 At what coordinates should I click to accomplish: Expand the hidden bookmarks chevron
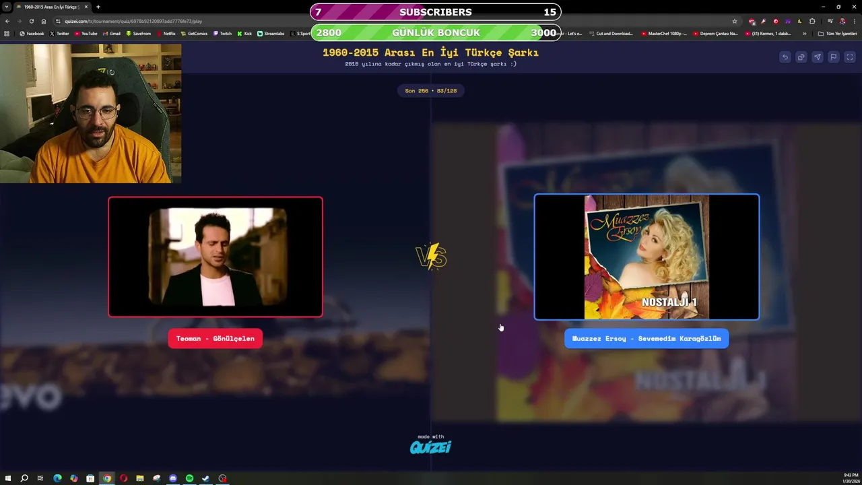click(804, 33)
